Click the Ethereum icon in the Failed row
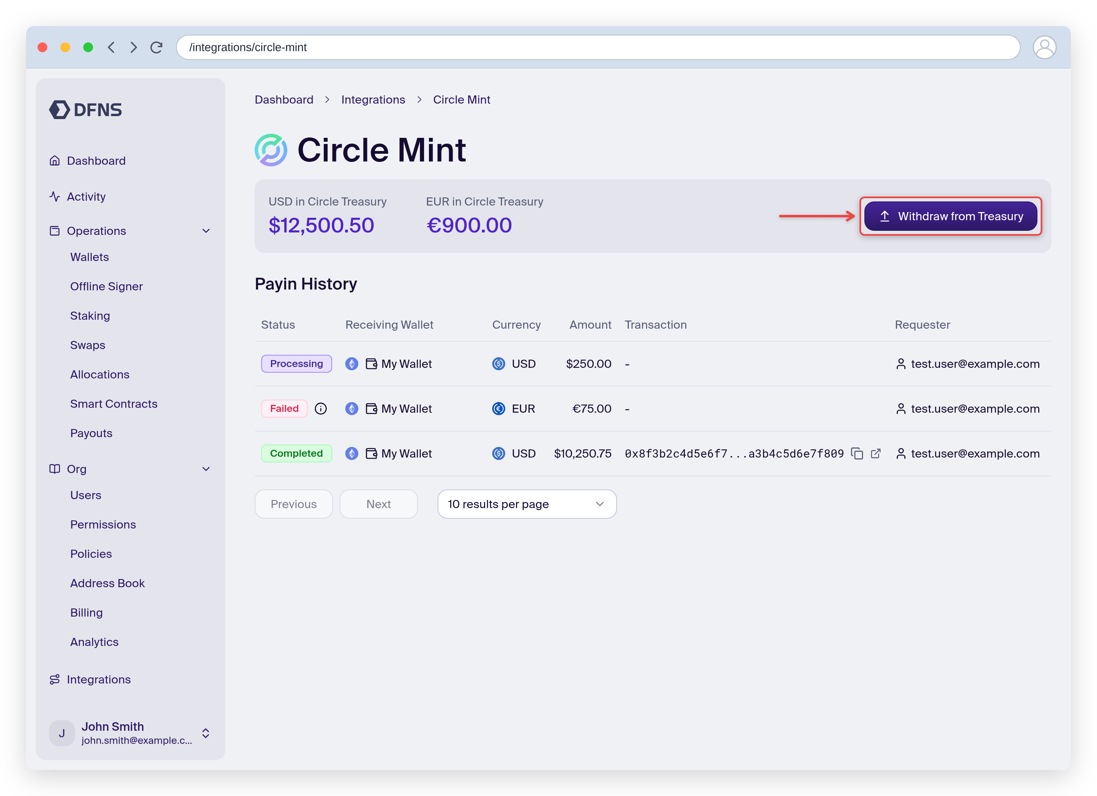Screen dimensions: 1097x796 click(352, 409)
